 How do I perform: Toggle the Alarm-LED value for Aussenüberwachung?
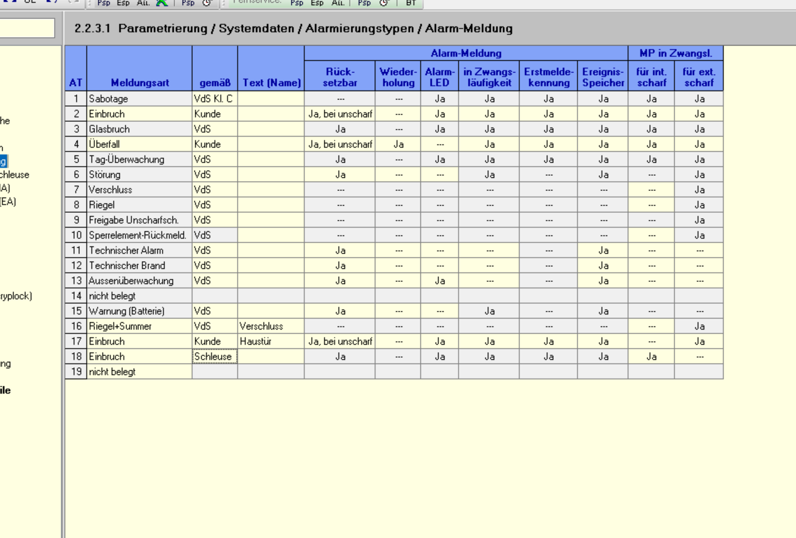click(x=440, y=281)
